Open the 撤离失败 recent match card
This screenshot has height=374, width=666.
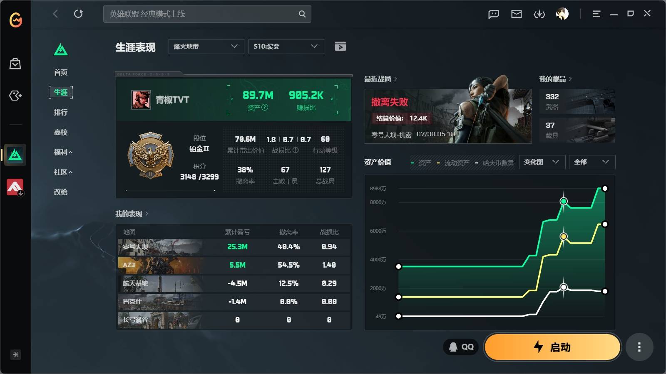448,116
